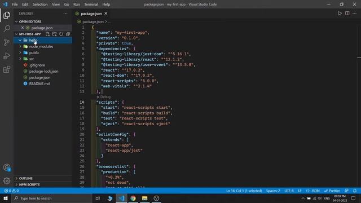Viewport: 361px width, 203px height.
Task: Open File Explorer from the taskbar
Action: (144, 198)
